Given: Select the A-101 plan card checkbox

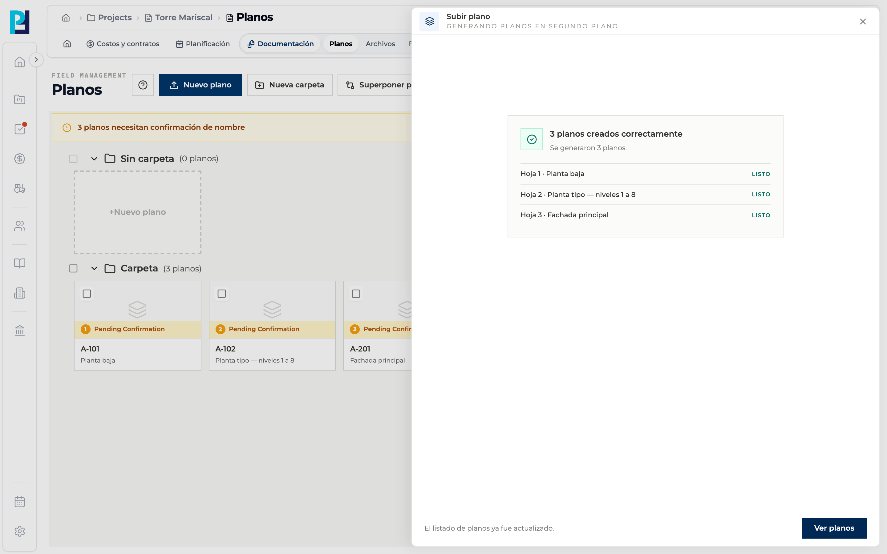Looking at the screenshot, I should (87, 294).
